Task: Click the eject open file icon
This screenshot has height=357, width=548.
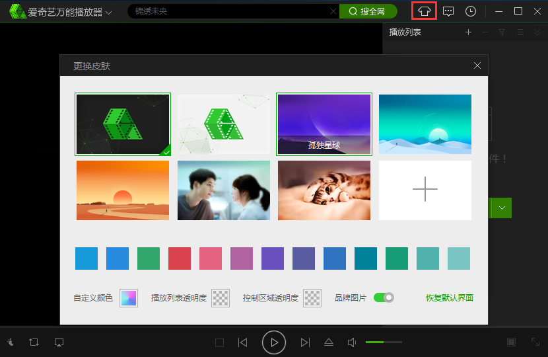Action: point(328,342)
